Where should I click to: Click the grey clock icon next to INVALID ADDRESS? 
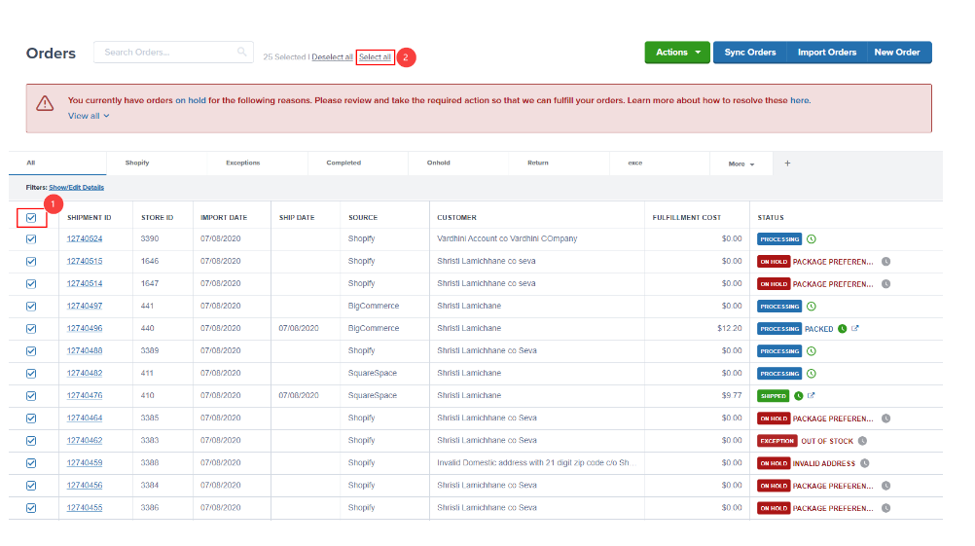[x=865, y=463]
